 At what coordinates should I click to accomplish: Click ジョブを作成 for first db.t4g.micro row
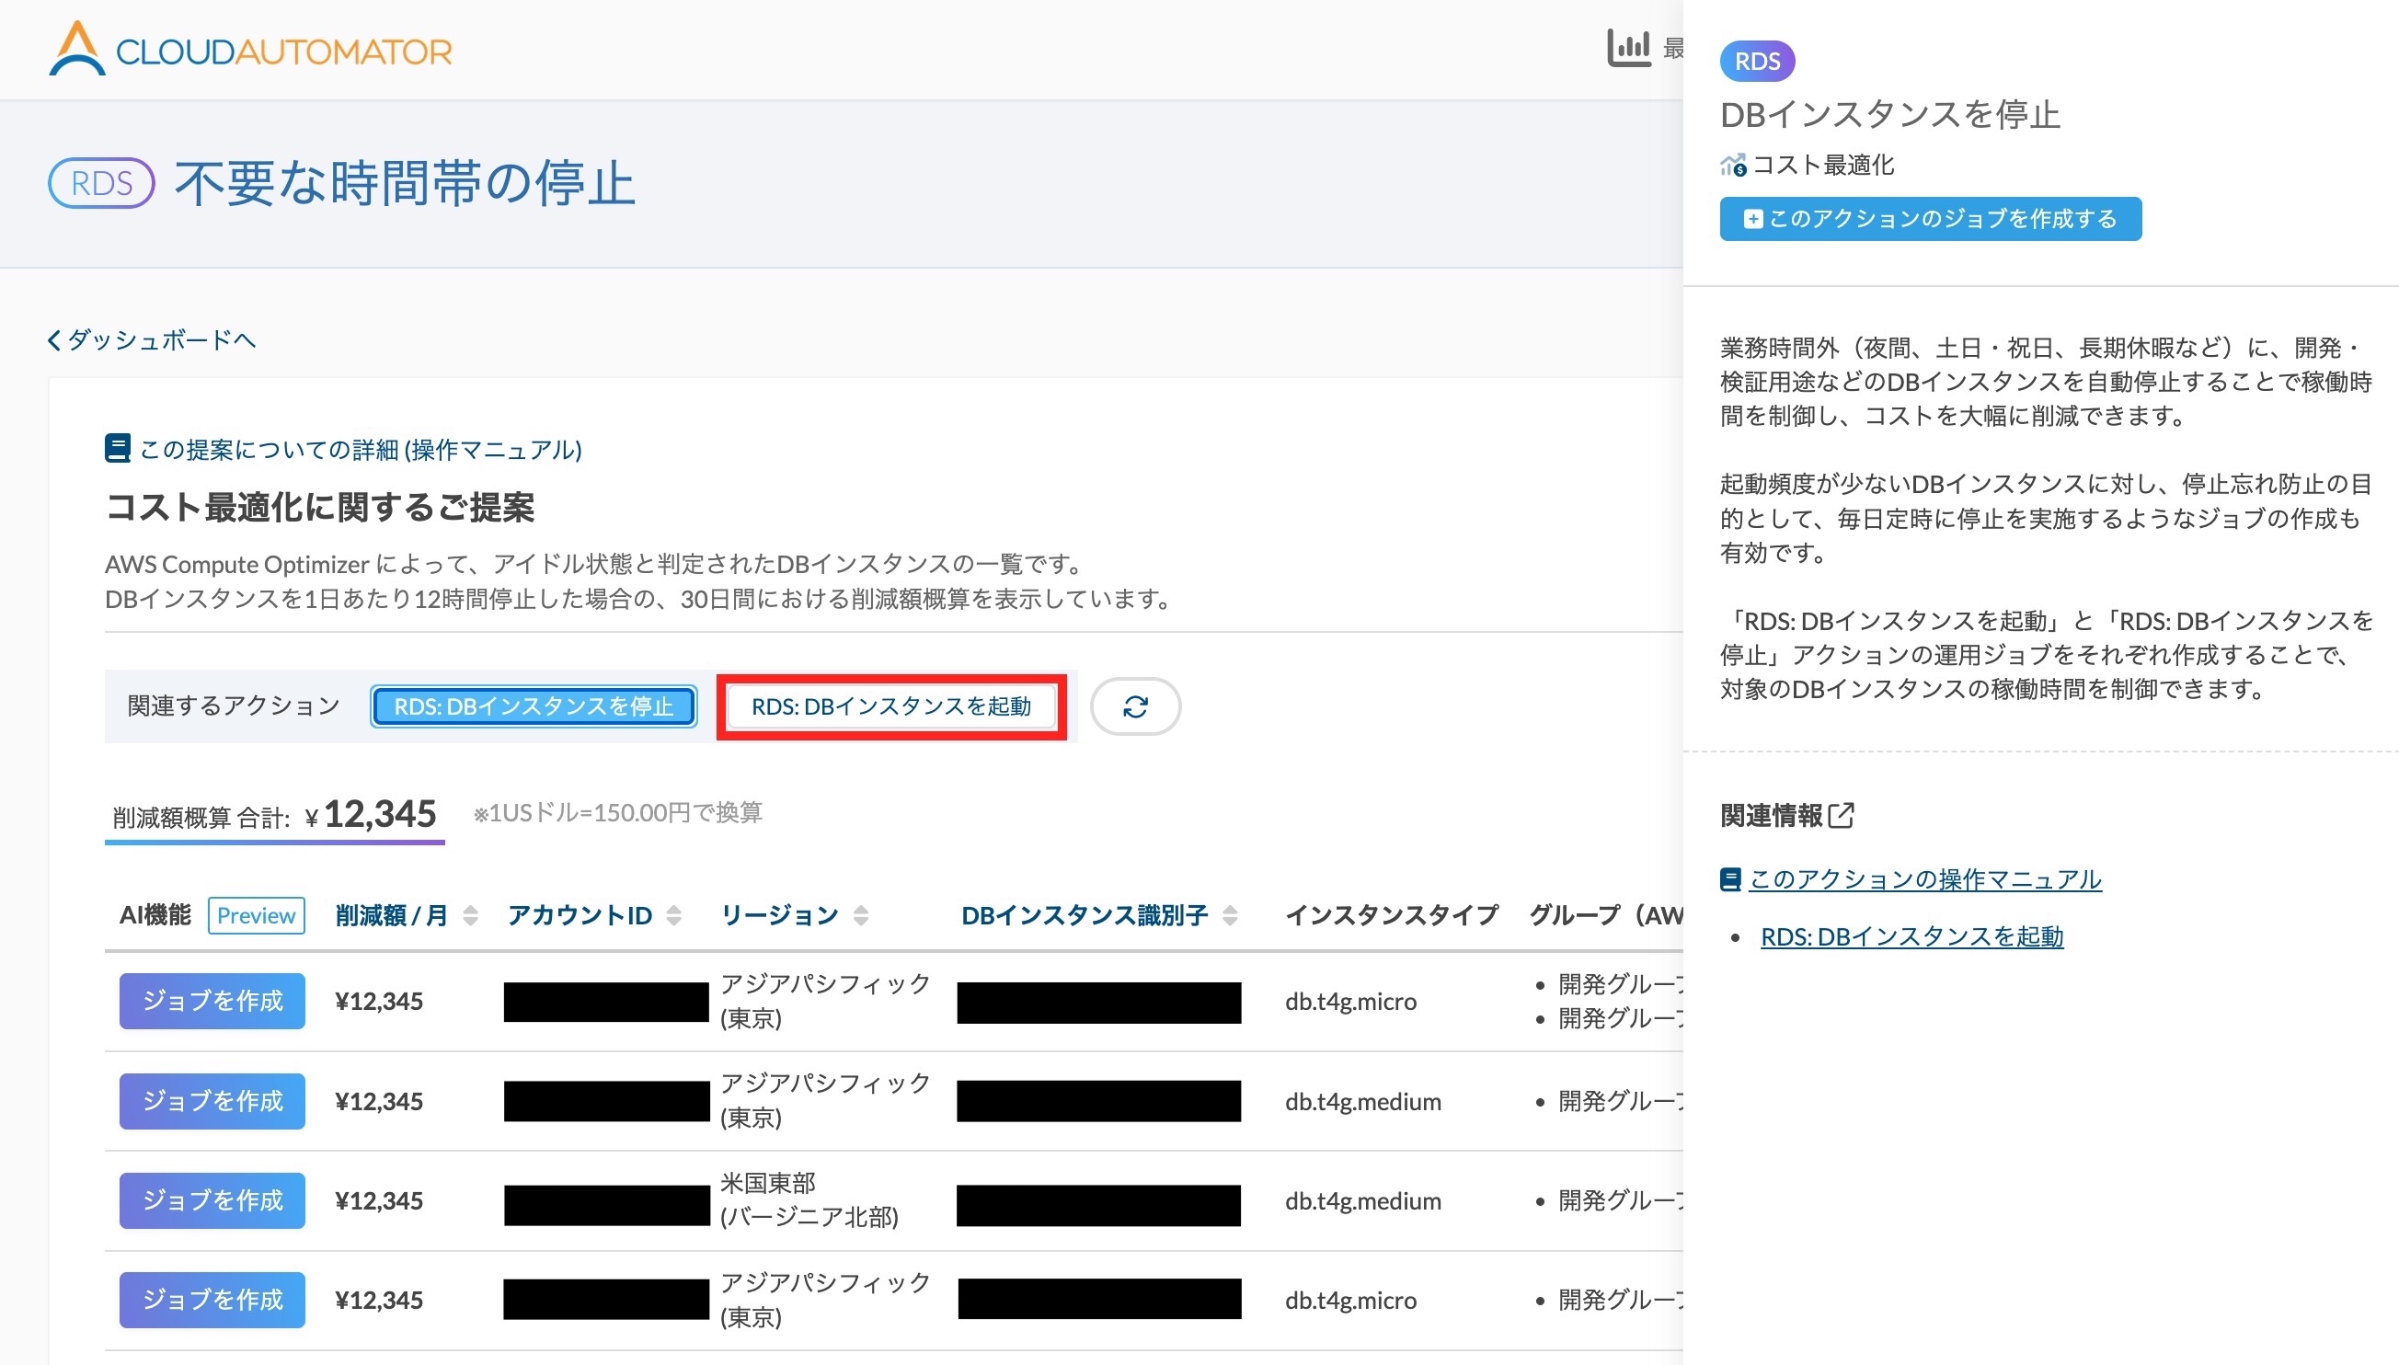click(x=212, y=1001)
